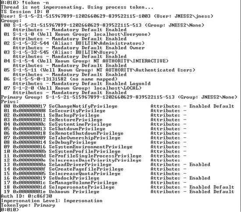
Task: Click the NT AUTHORITY\INTERACTIVE group line
Action: [86, 61]
